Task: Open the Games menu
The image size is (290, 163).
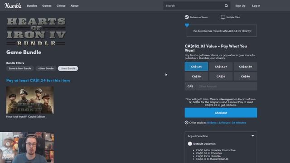Action: pos(47,6)
